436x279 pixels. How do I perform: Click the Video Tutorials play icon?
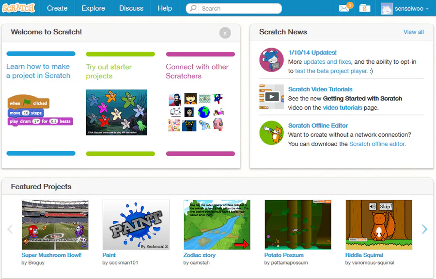tap(271, 97)
